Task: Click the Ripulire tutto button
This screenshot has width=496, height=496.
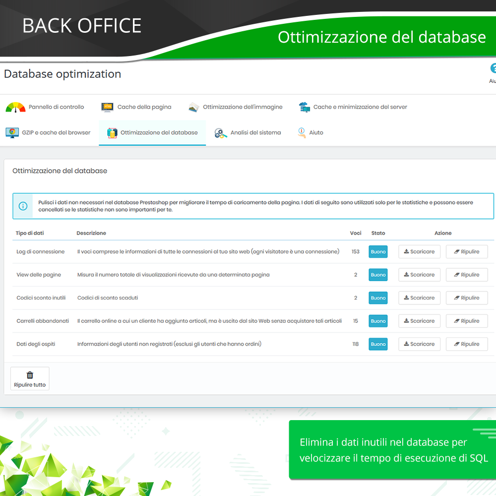Action: (x=29, y=378)
